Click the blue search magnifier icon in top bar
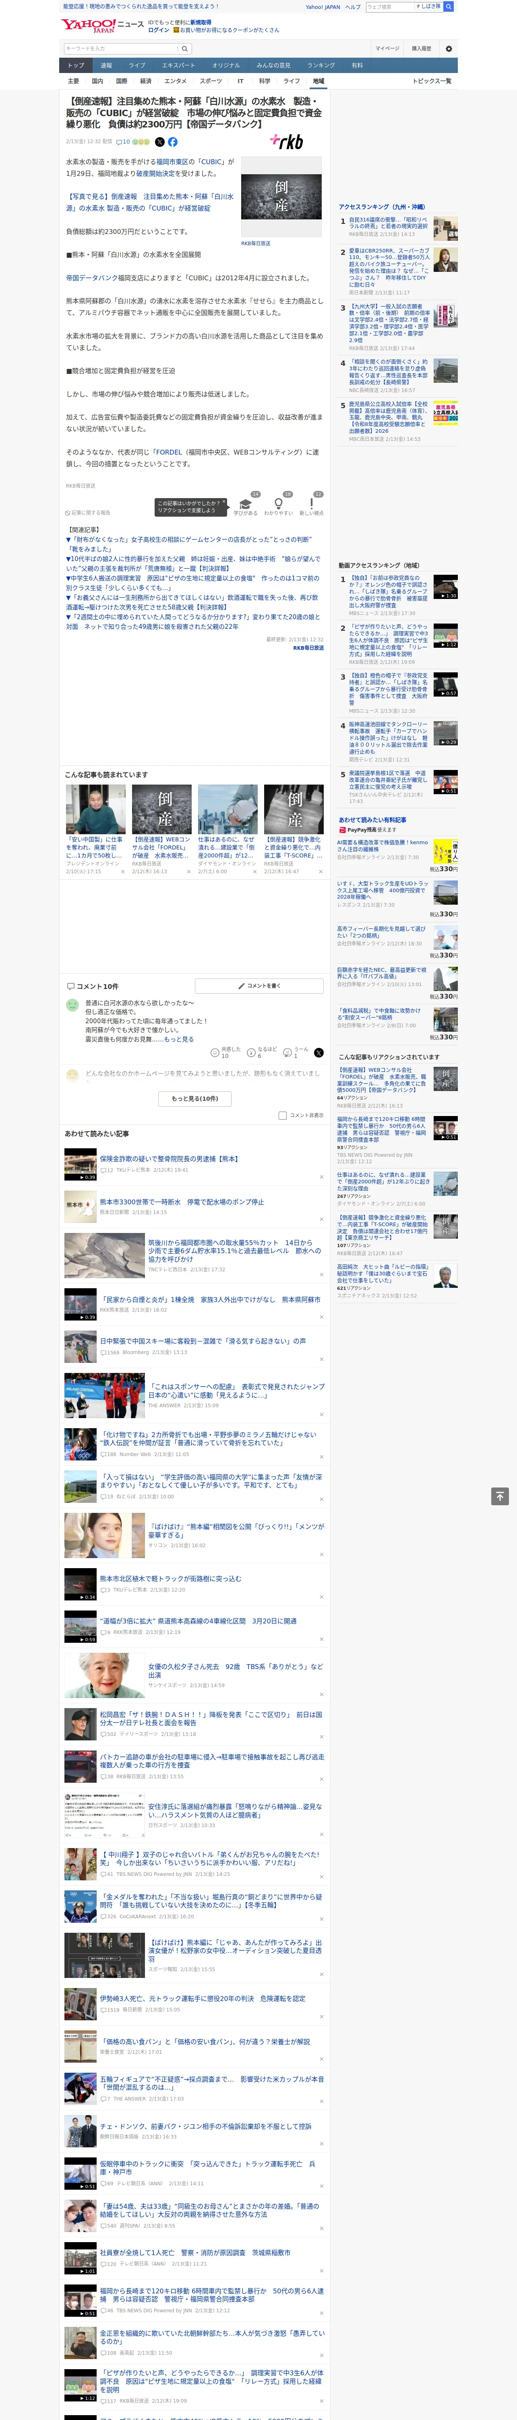The image size is (517, 2420). click(x=449, y=6)
